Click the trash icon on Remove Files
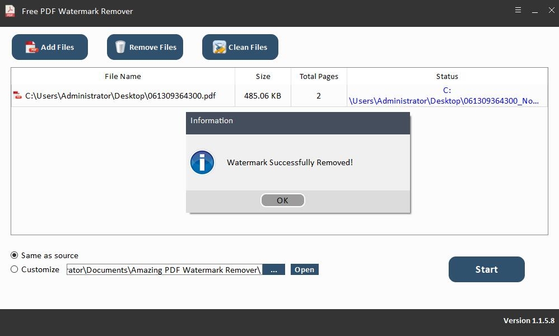The width and height of the screenshot is (559, 336). click(121, 47)
